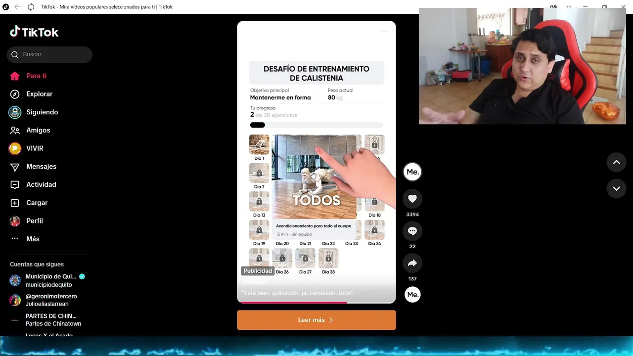This screenshot has height=356, width=633.
Task: Open the Me. creator avatar above the heart
Action: (412, 172)
